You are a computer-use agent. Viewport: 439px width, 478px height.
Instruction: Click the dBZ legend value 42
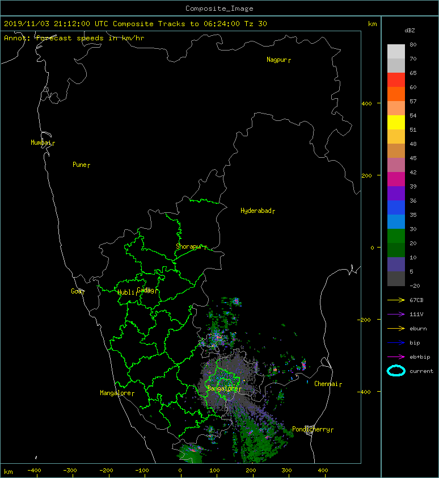[x=413, y=172]
